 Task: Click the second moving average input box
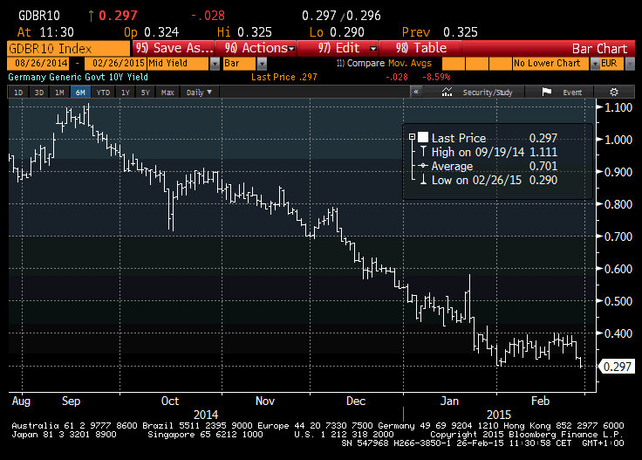tap(477, 64)
